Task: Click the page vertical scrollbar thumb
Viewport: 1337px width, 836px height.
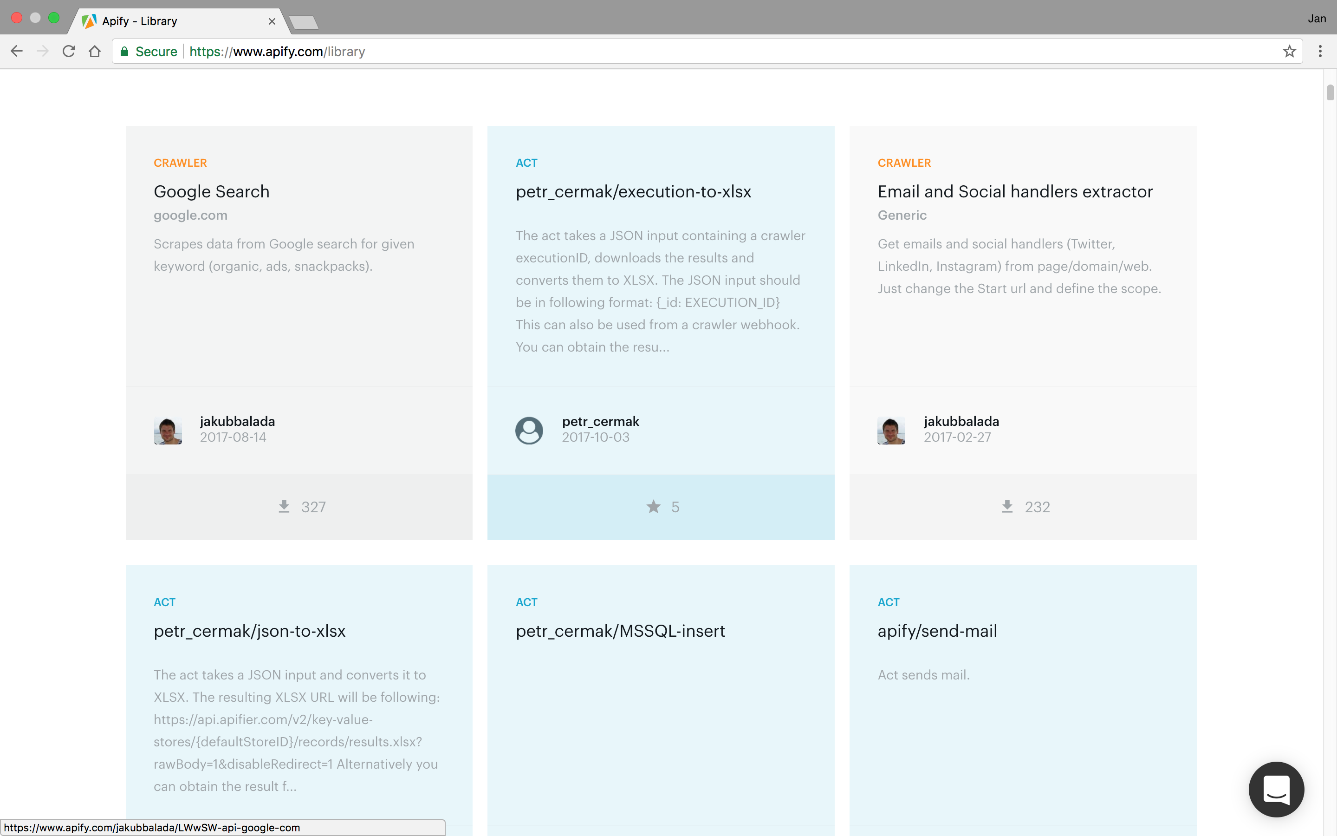Action: tap(1330, 92)
